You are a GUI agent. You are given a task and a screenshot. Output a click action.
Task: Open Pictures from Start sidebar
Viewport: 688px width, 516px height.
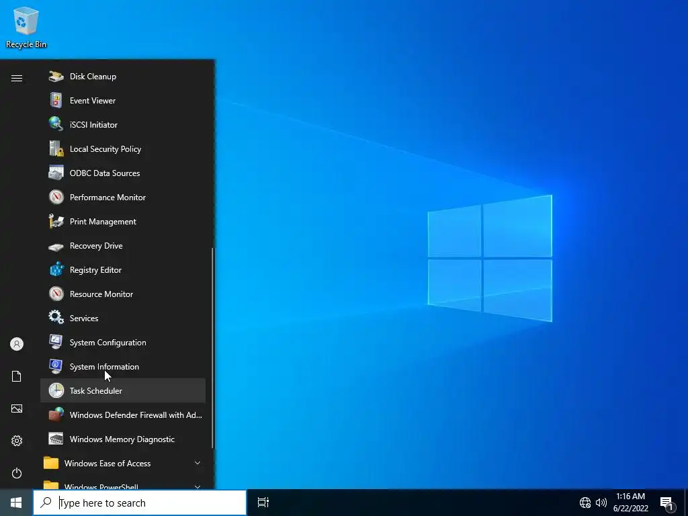[x=17, y=408]
